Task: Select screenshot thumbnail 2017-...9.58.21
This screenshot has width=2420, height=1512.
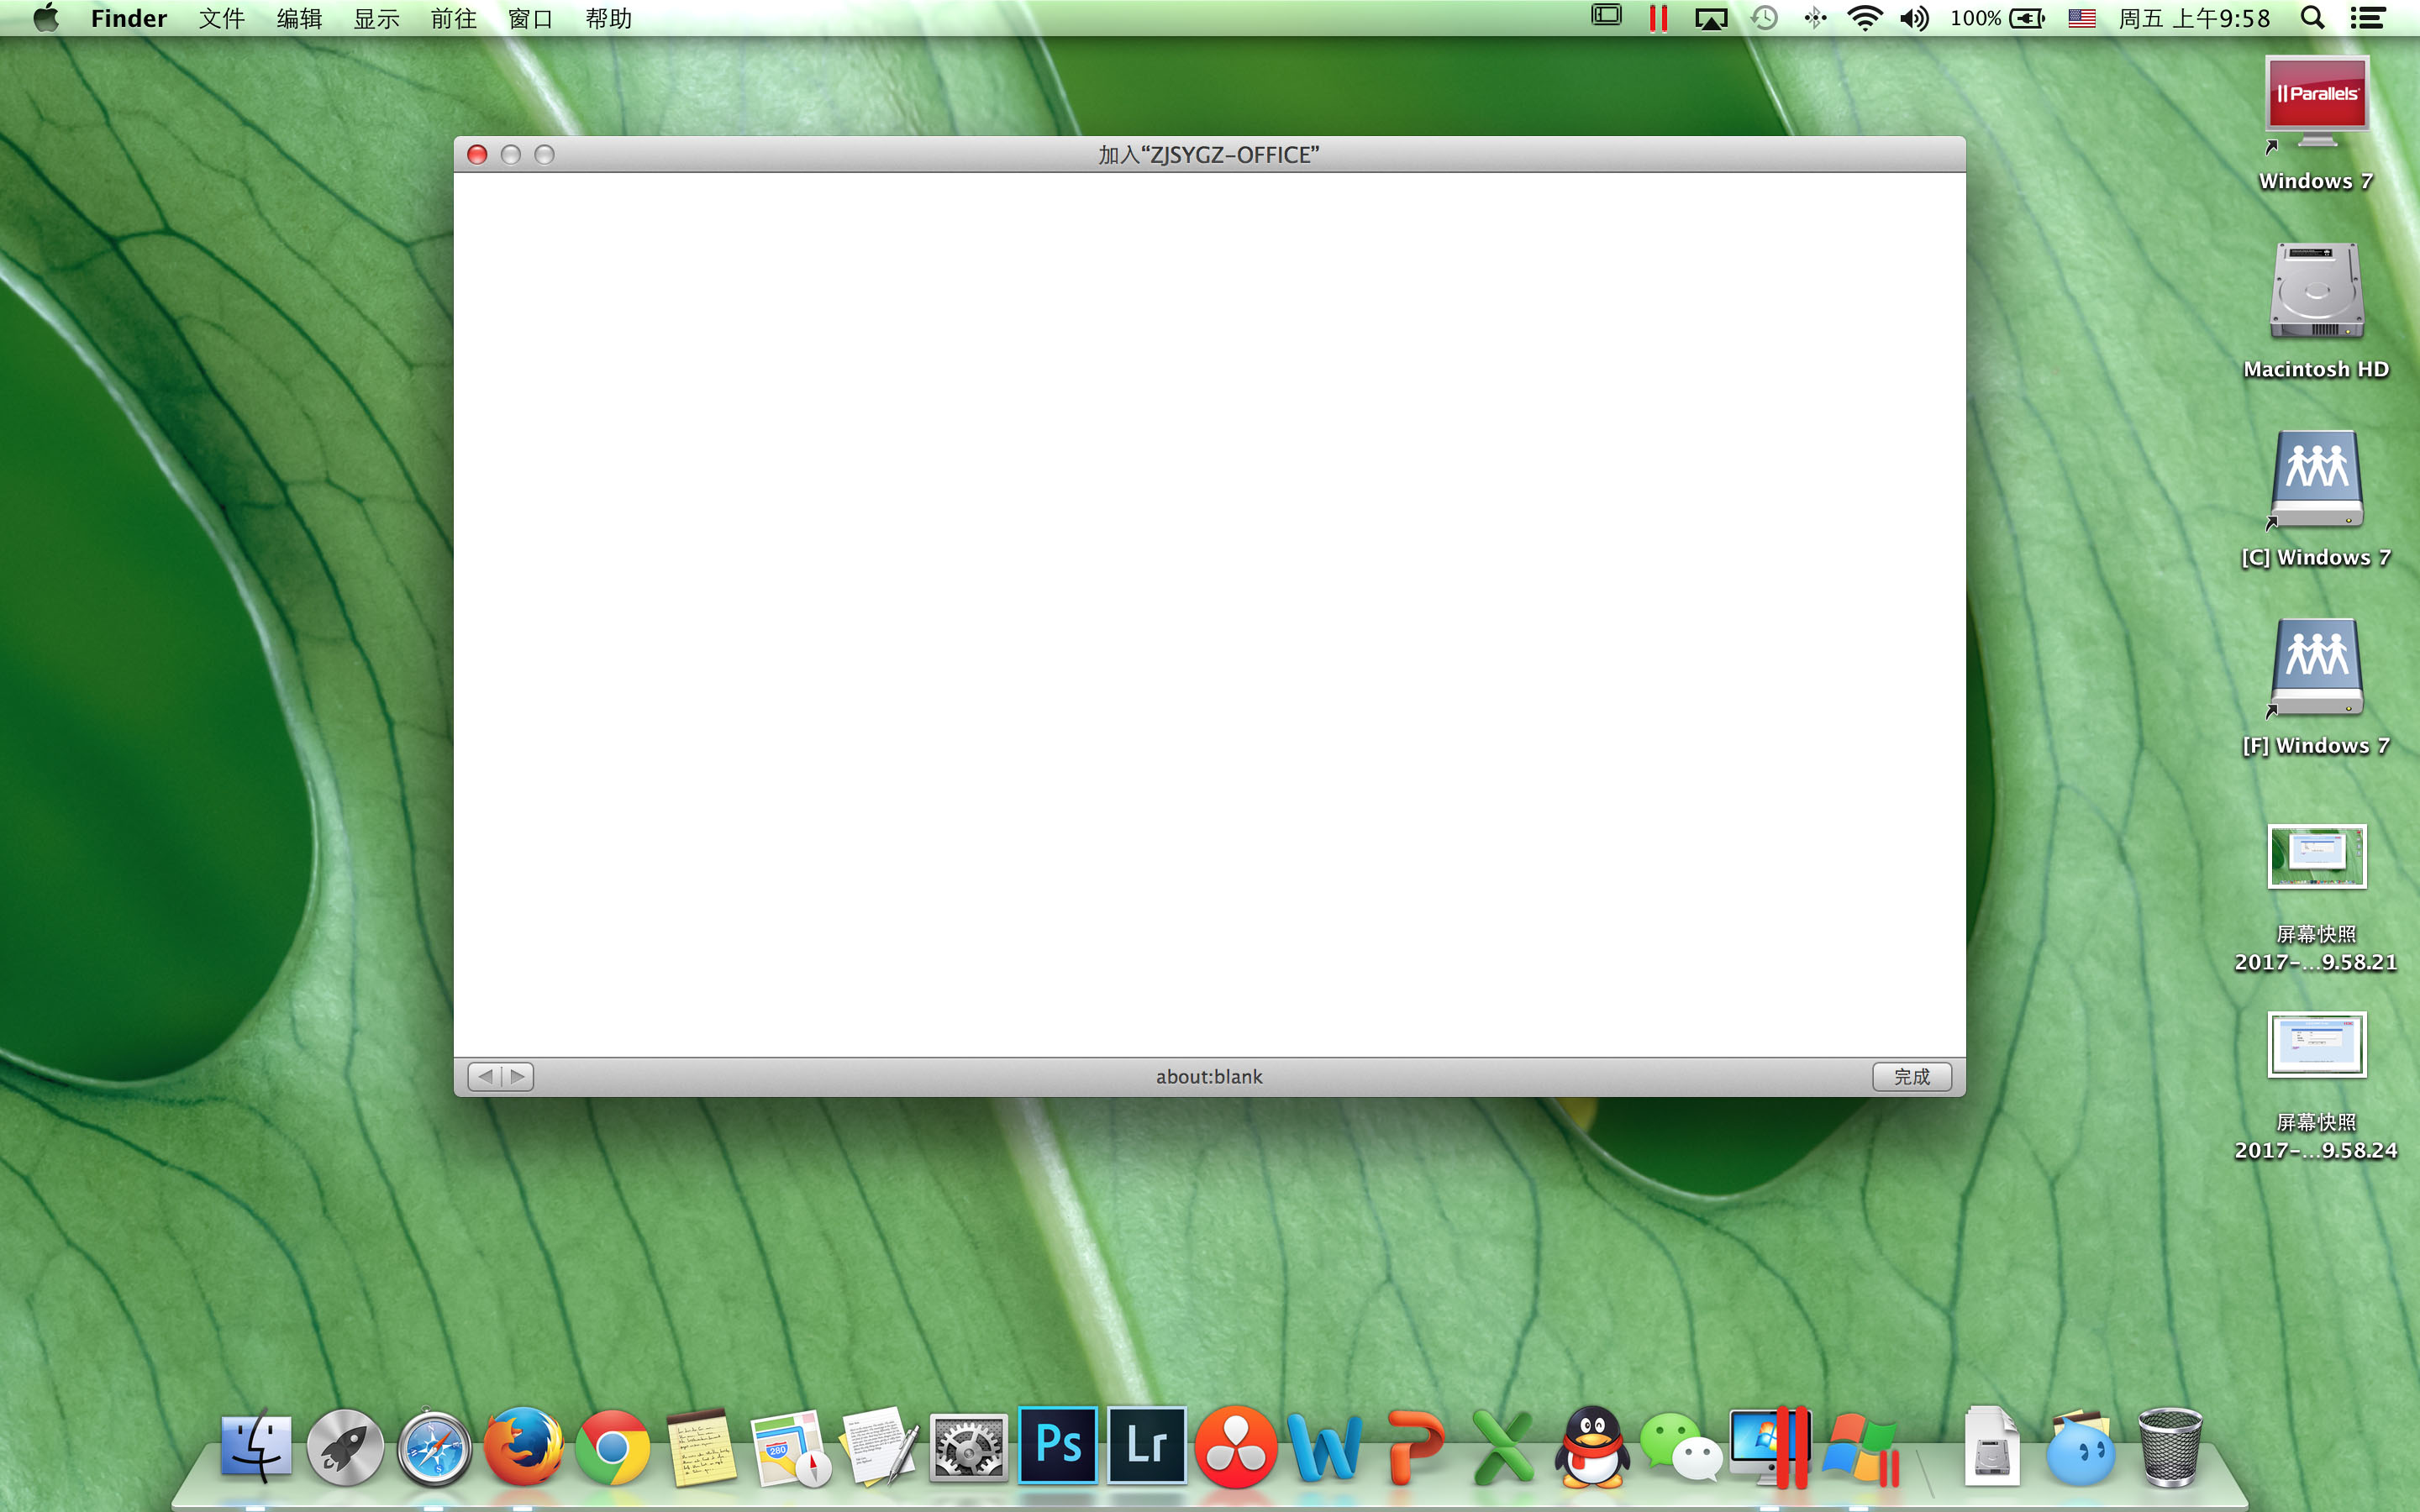Action: (2316, 856)
